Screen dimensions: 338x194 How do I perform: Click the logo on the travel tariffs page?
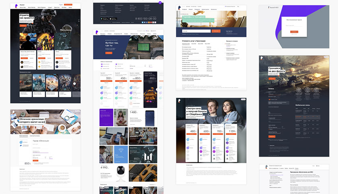179,8
